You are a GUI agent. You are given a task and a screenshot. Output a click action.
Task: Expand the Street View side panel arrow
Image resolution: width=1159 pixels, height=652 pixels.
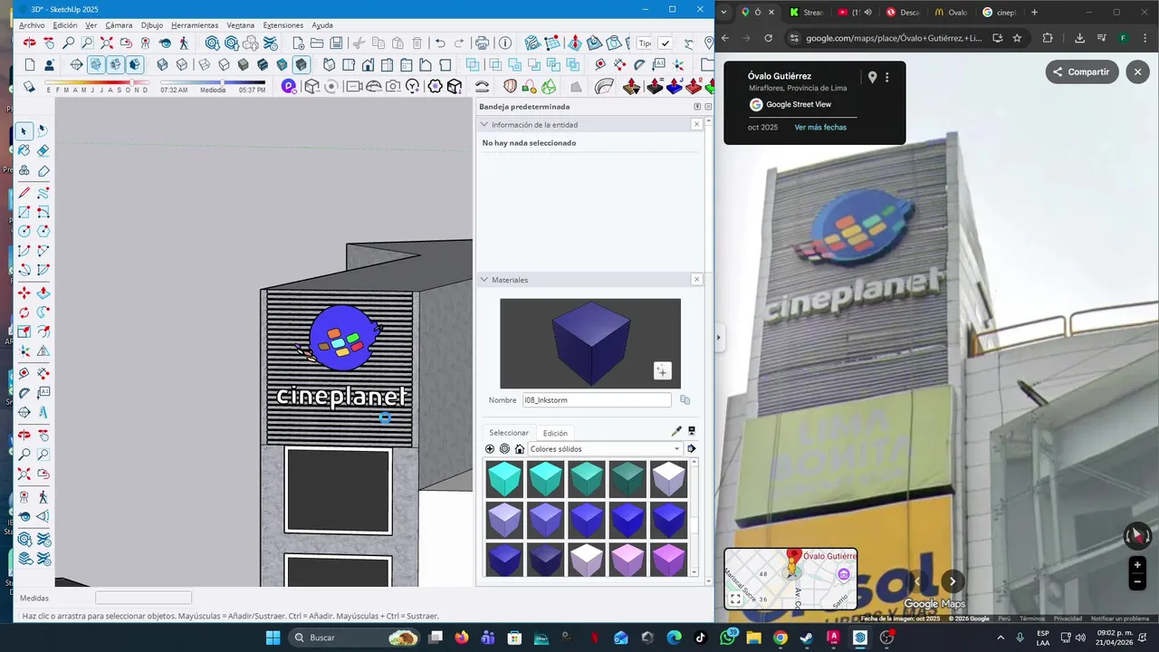[719, 338]
